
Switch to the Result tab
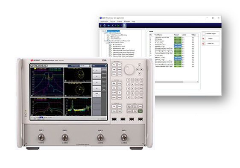point(151,31)
